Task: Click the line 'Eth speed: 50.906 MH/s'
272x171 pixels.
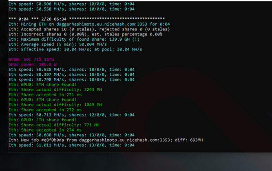Action: coord(71,4)
